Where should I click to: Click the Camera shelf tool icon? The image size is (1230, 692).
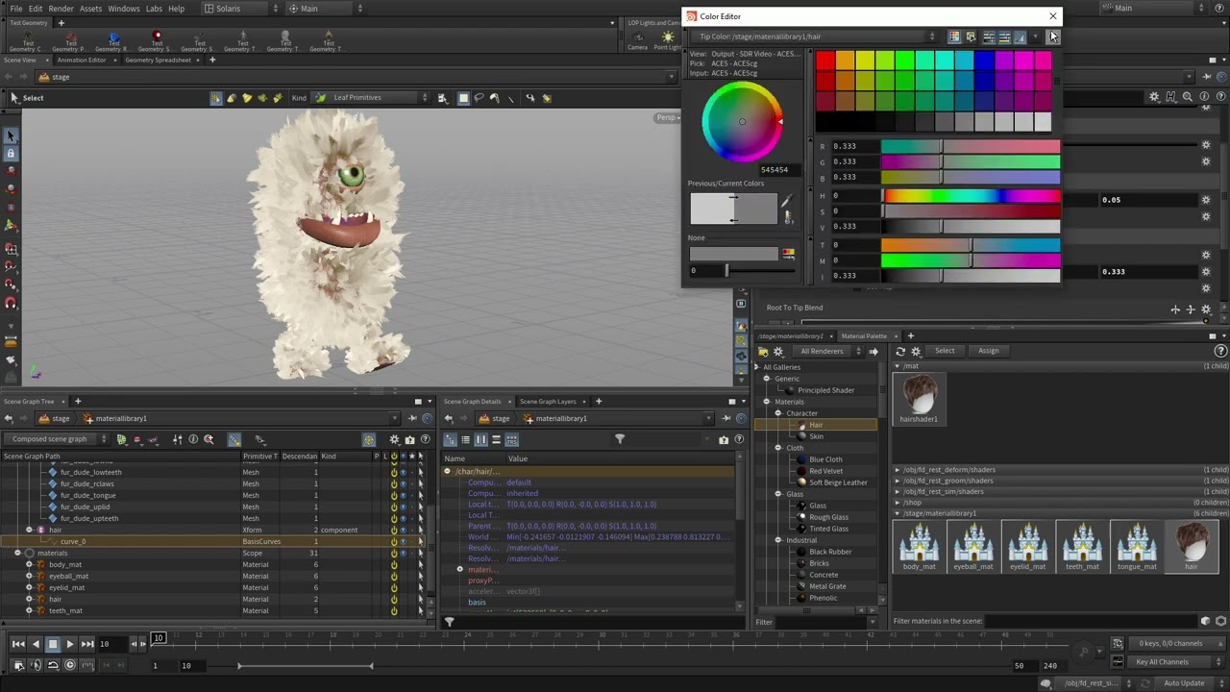[x=637, y=38]
